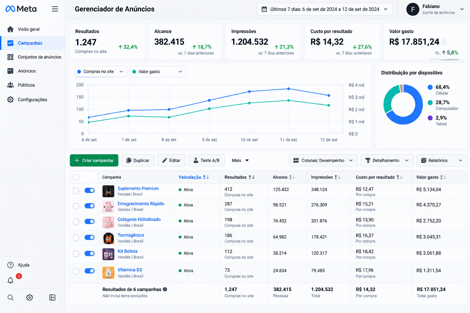Click the Ajuda question mark icon
470x313 pixels.
(10, 265)
